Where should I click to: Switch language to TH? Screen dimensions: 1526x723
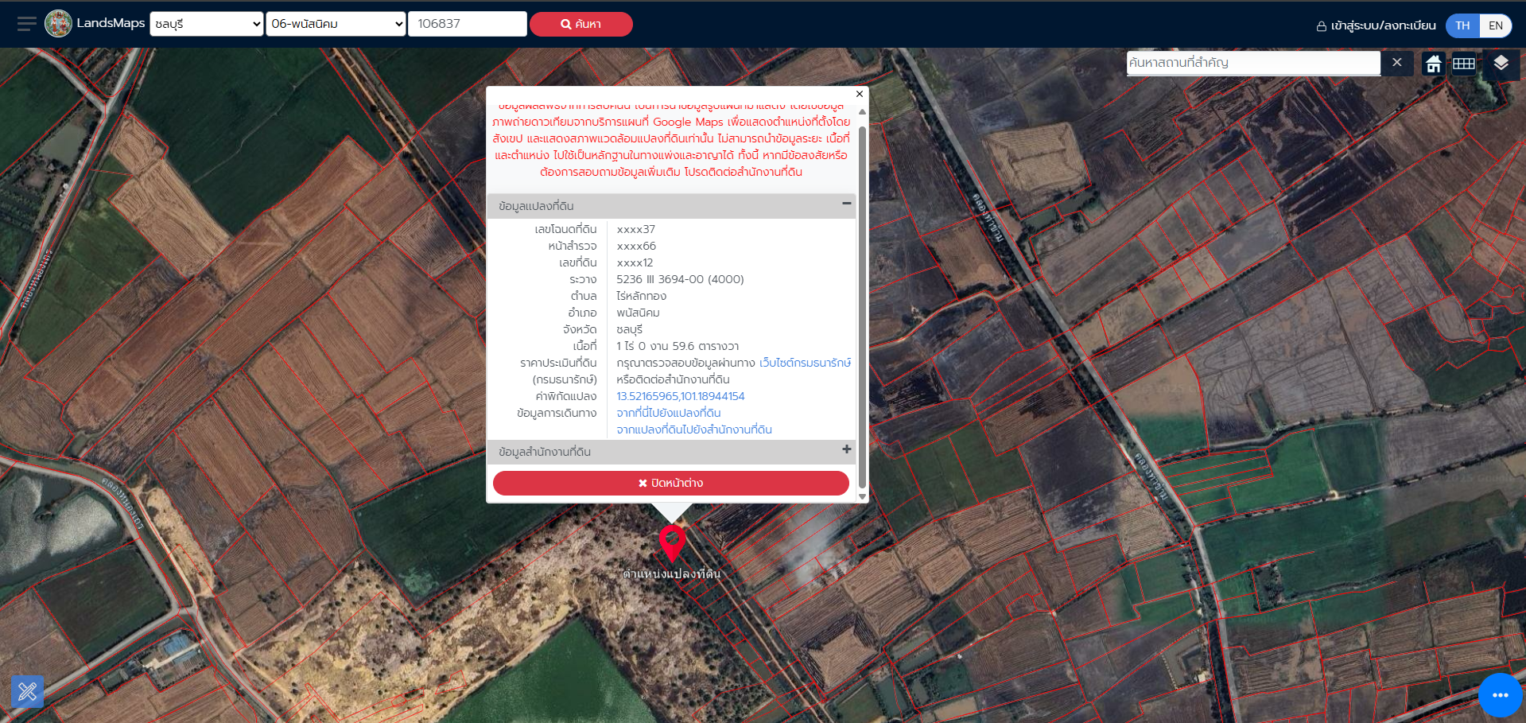(1462, 25)
